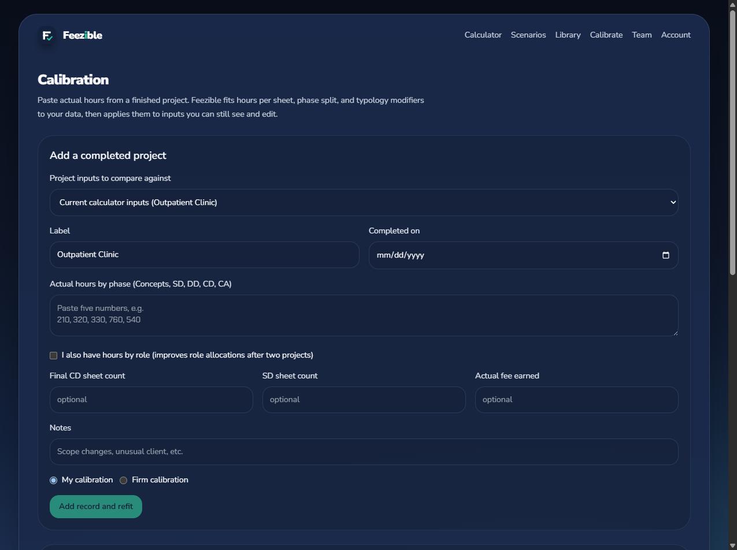
Task: Click the Actual hours by phase label
Action: click(140, 284)
